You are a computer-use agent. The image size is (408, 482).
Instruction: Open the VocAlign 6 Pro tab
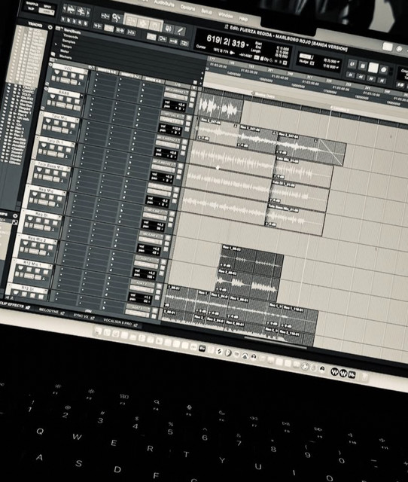point(117,322)
